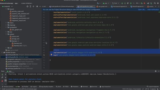This screenshot has width=160, height=90.
Task: Click the 4 spaces indent indicator
Action: 153,89
